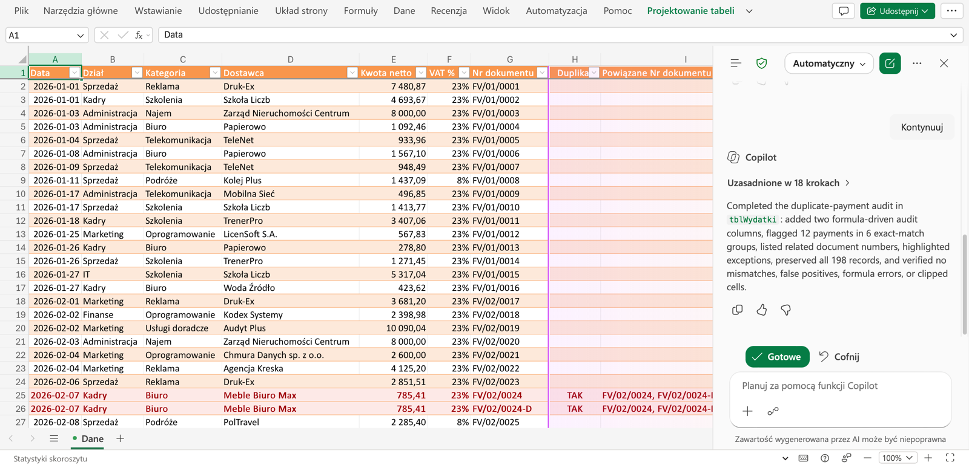Viewport: 969px width, 465px height.
Task: Expand the formula bar
Action: coord(953,35)
